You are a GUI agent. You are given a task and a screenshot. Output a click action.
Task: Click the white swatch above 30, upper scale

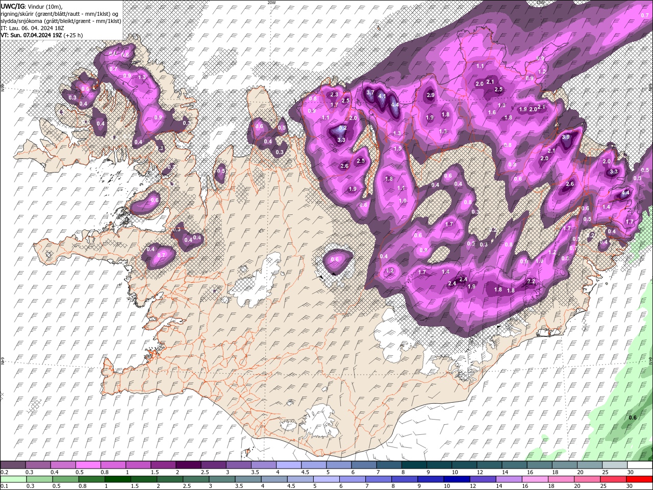point(640,465)
